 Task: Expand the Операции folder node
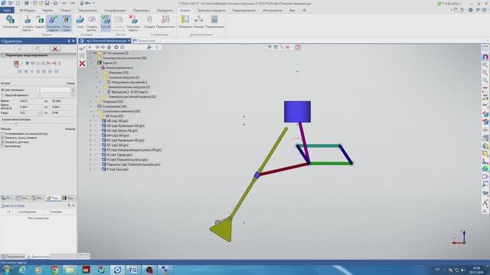(x=91, y=102)
